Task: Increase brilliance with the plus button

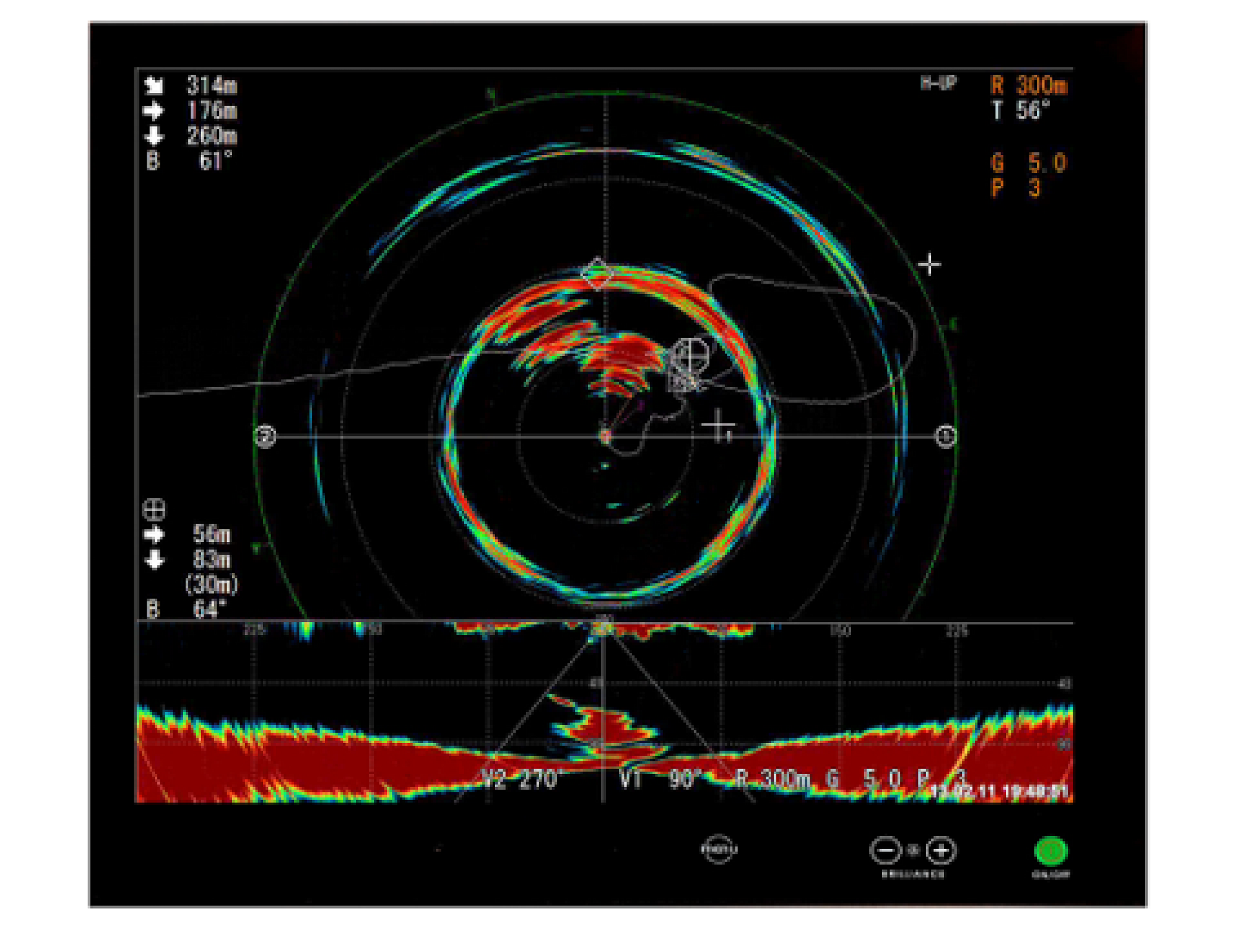Action: tap(941, 850)
